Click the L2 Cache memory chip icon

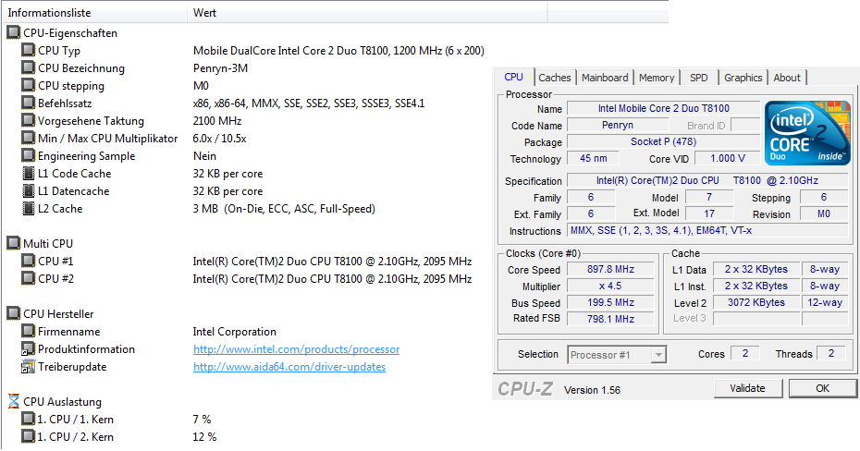pyautogui.click(x=28, y=209)
